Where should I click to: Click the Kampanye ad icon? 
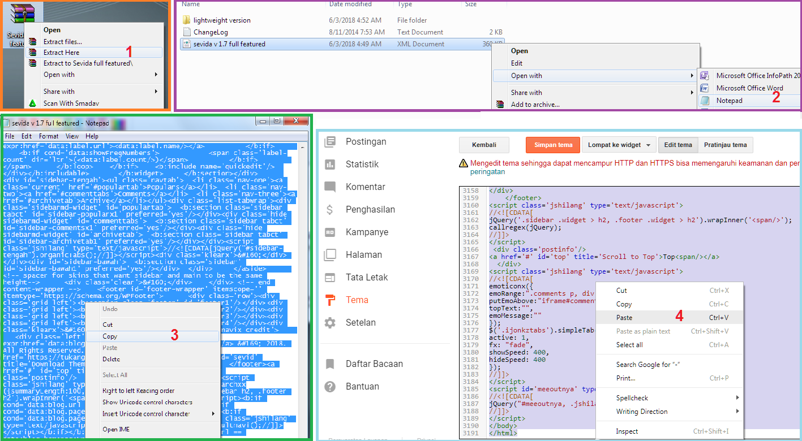(330, 232)
